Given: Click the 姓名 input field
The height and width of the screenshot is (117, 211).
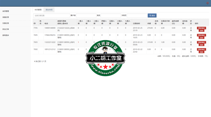Looking at the screenshot, I should tap(111, 16).
